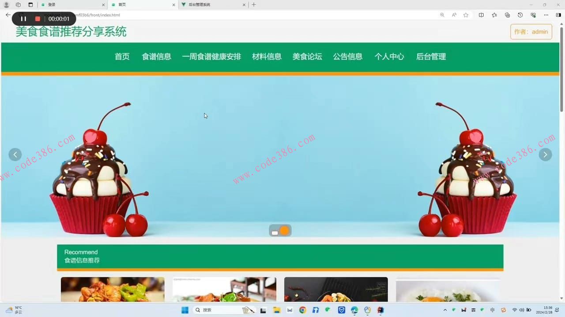Click the carousel next arrow

(x=546, y=154)
